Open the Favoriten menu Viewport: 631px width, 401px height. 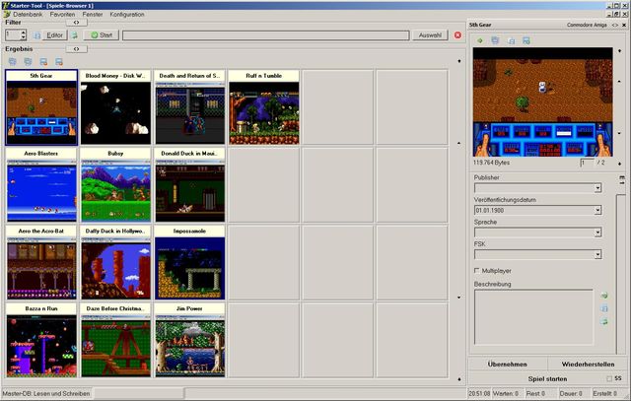coord(62,14)
